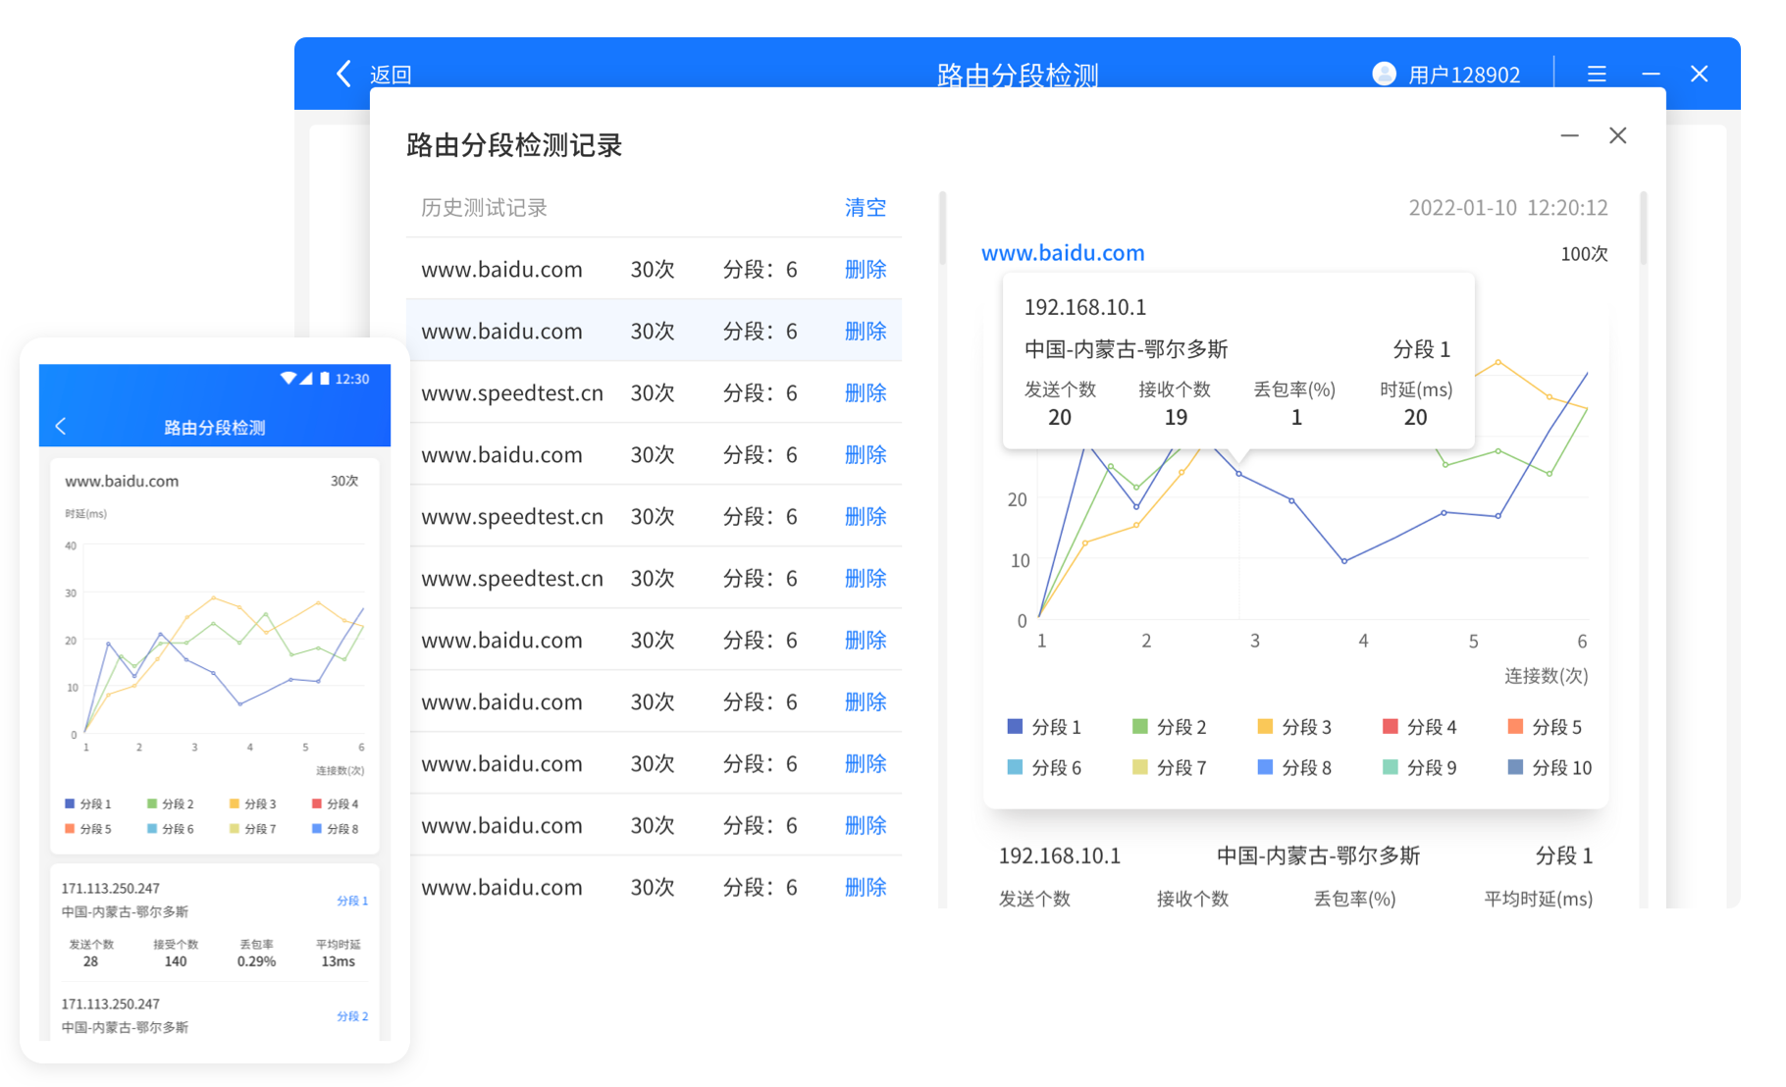Click the 分段 2 link in mobile result card
This screenshot has height=1087, width=1786.
pyautogui.click(x=352, y=1016)
